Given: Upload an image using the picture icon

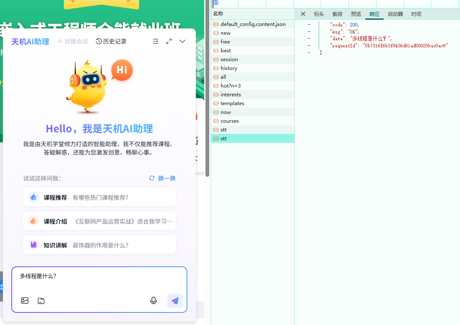Looking at the screenshot, I should coord(25,301).
